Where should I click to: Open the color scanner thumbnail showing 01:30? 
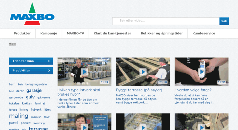coord(202,72)
